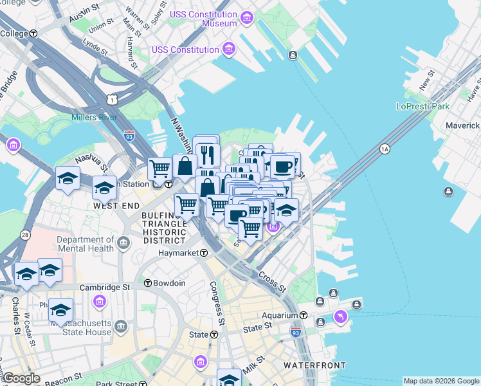Click the Department of Mental Health icon
Image resolution: width=481 pixels, height=386 pixels.
pos(123,243)
